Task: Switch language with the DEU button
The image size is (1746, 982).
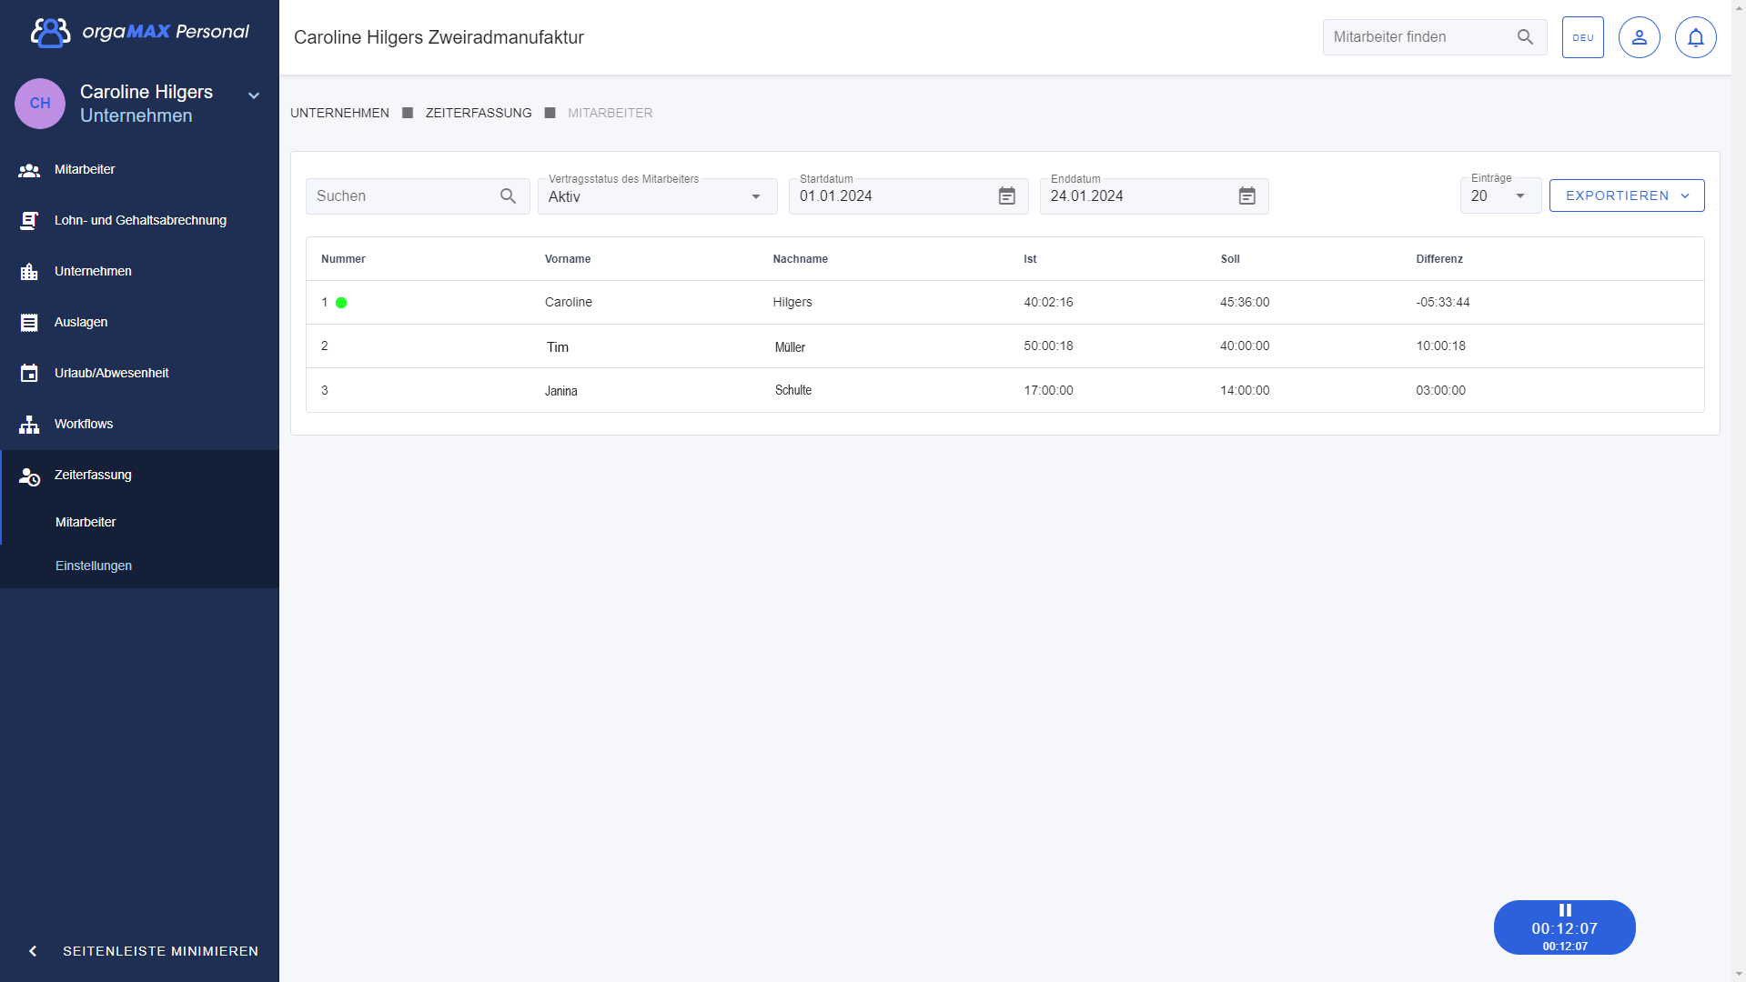Action: point(1582,37)
